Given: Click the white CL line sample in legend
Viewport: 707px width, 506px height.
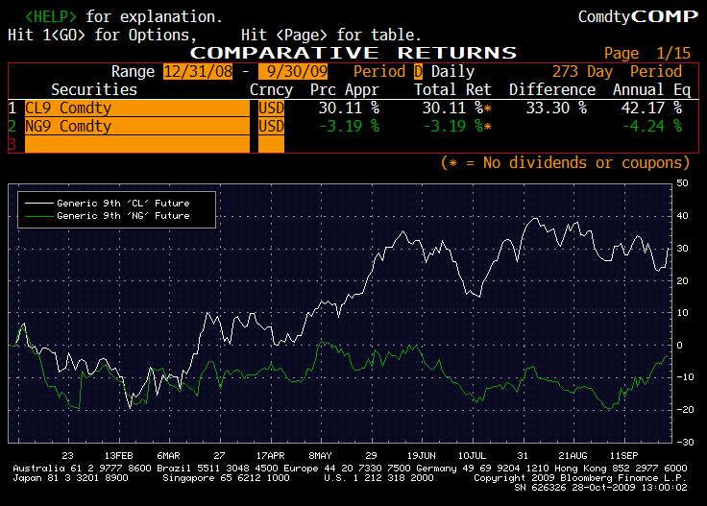Looking at the screenshot, I should click(x=39, y=204).
